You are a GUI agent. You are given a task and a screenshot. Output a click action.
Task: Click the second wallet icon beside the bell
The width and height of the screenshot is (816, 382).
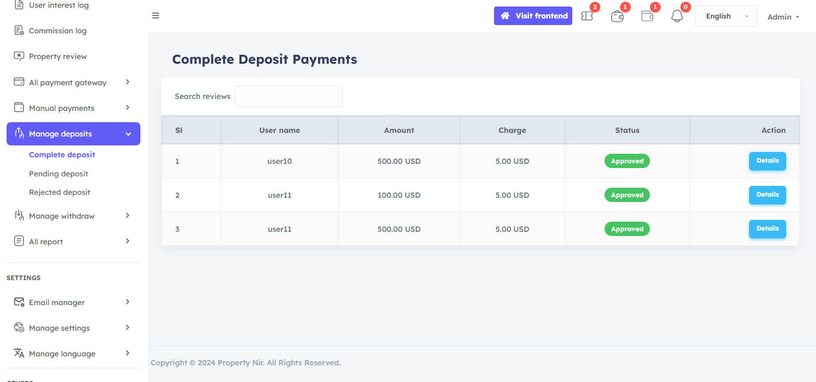(647, 16)
